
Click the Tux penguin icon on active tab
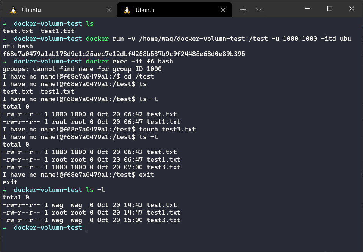(127, 10)
